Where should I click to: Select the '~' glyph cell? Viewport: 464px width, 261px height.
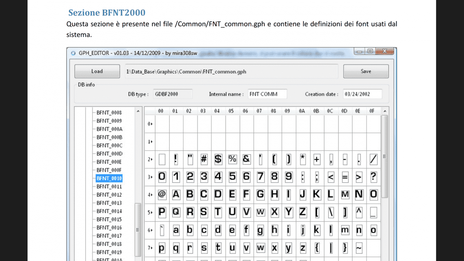coord(359,248)
